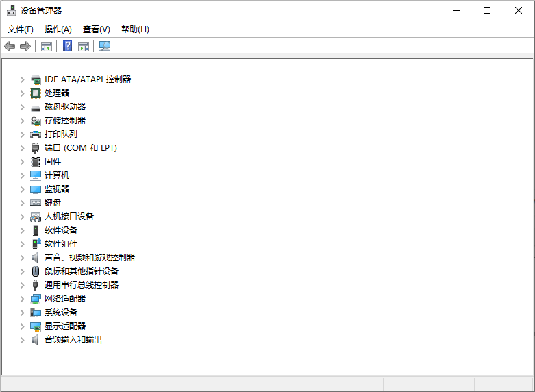Click the Forward arrow toolbar icon
The image size is (535, 392).
click(25, 46)
